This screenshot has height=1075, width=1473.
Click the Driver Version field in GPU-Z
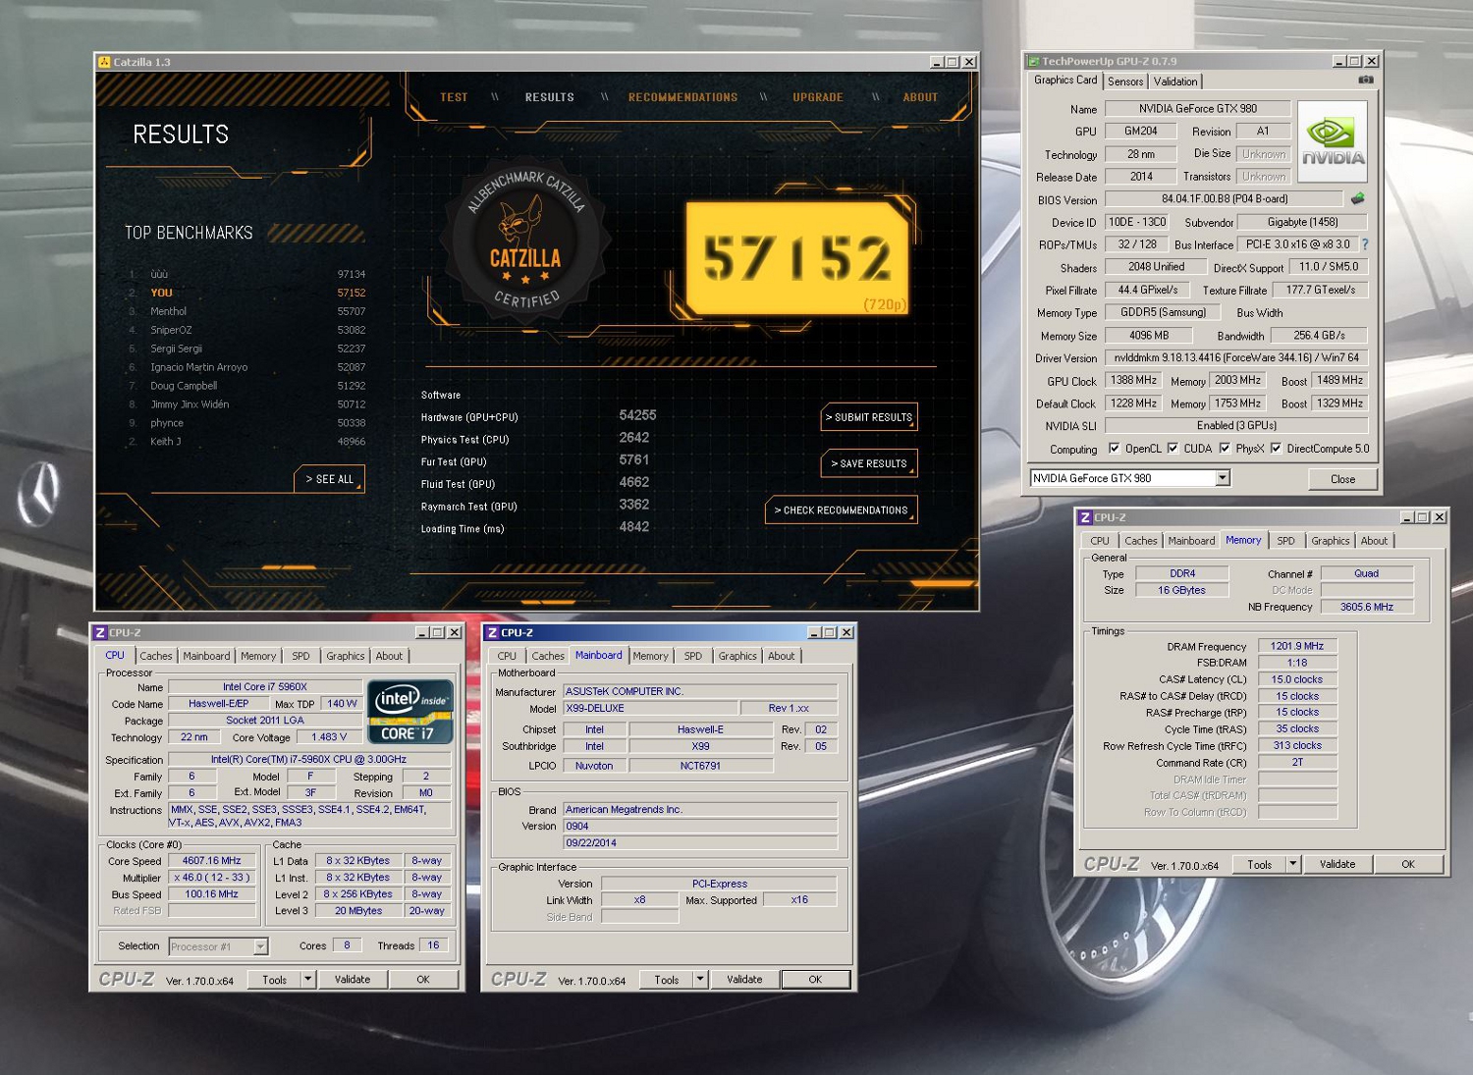pyautogui.click(x=1236, y=358)
